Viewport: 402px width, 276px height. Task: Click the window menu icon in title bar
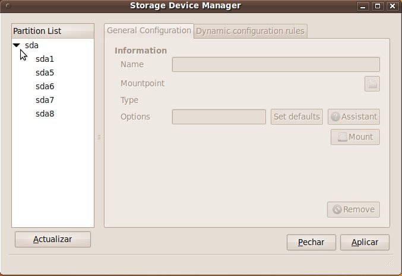(8, 6)
